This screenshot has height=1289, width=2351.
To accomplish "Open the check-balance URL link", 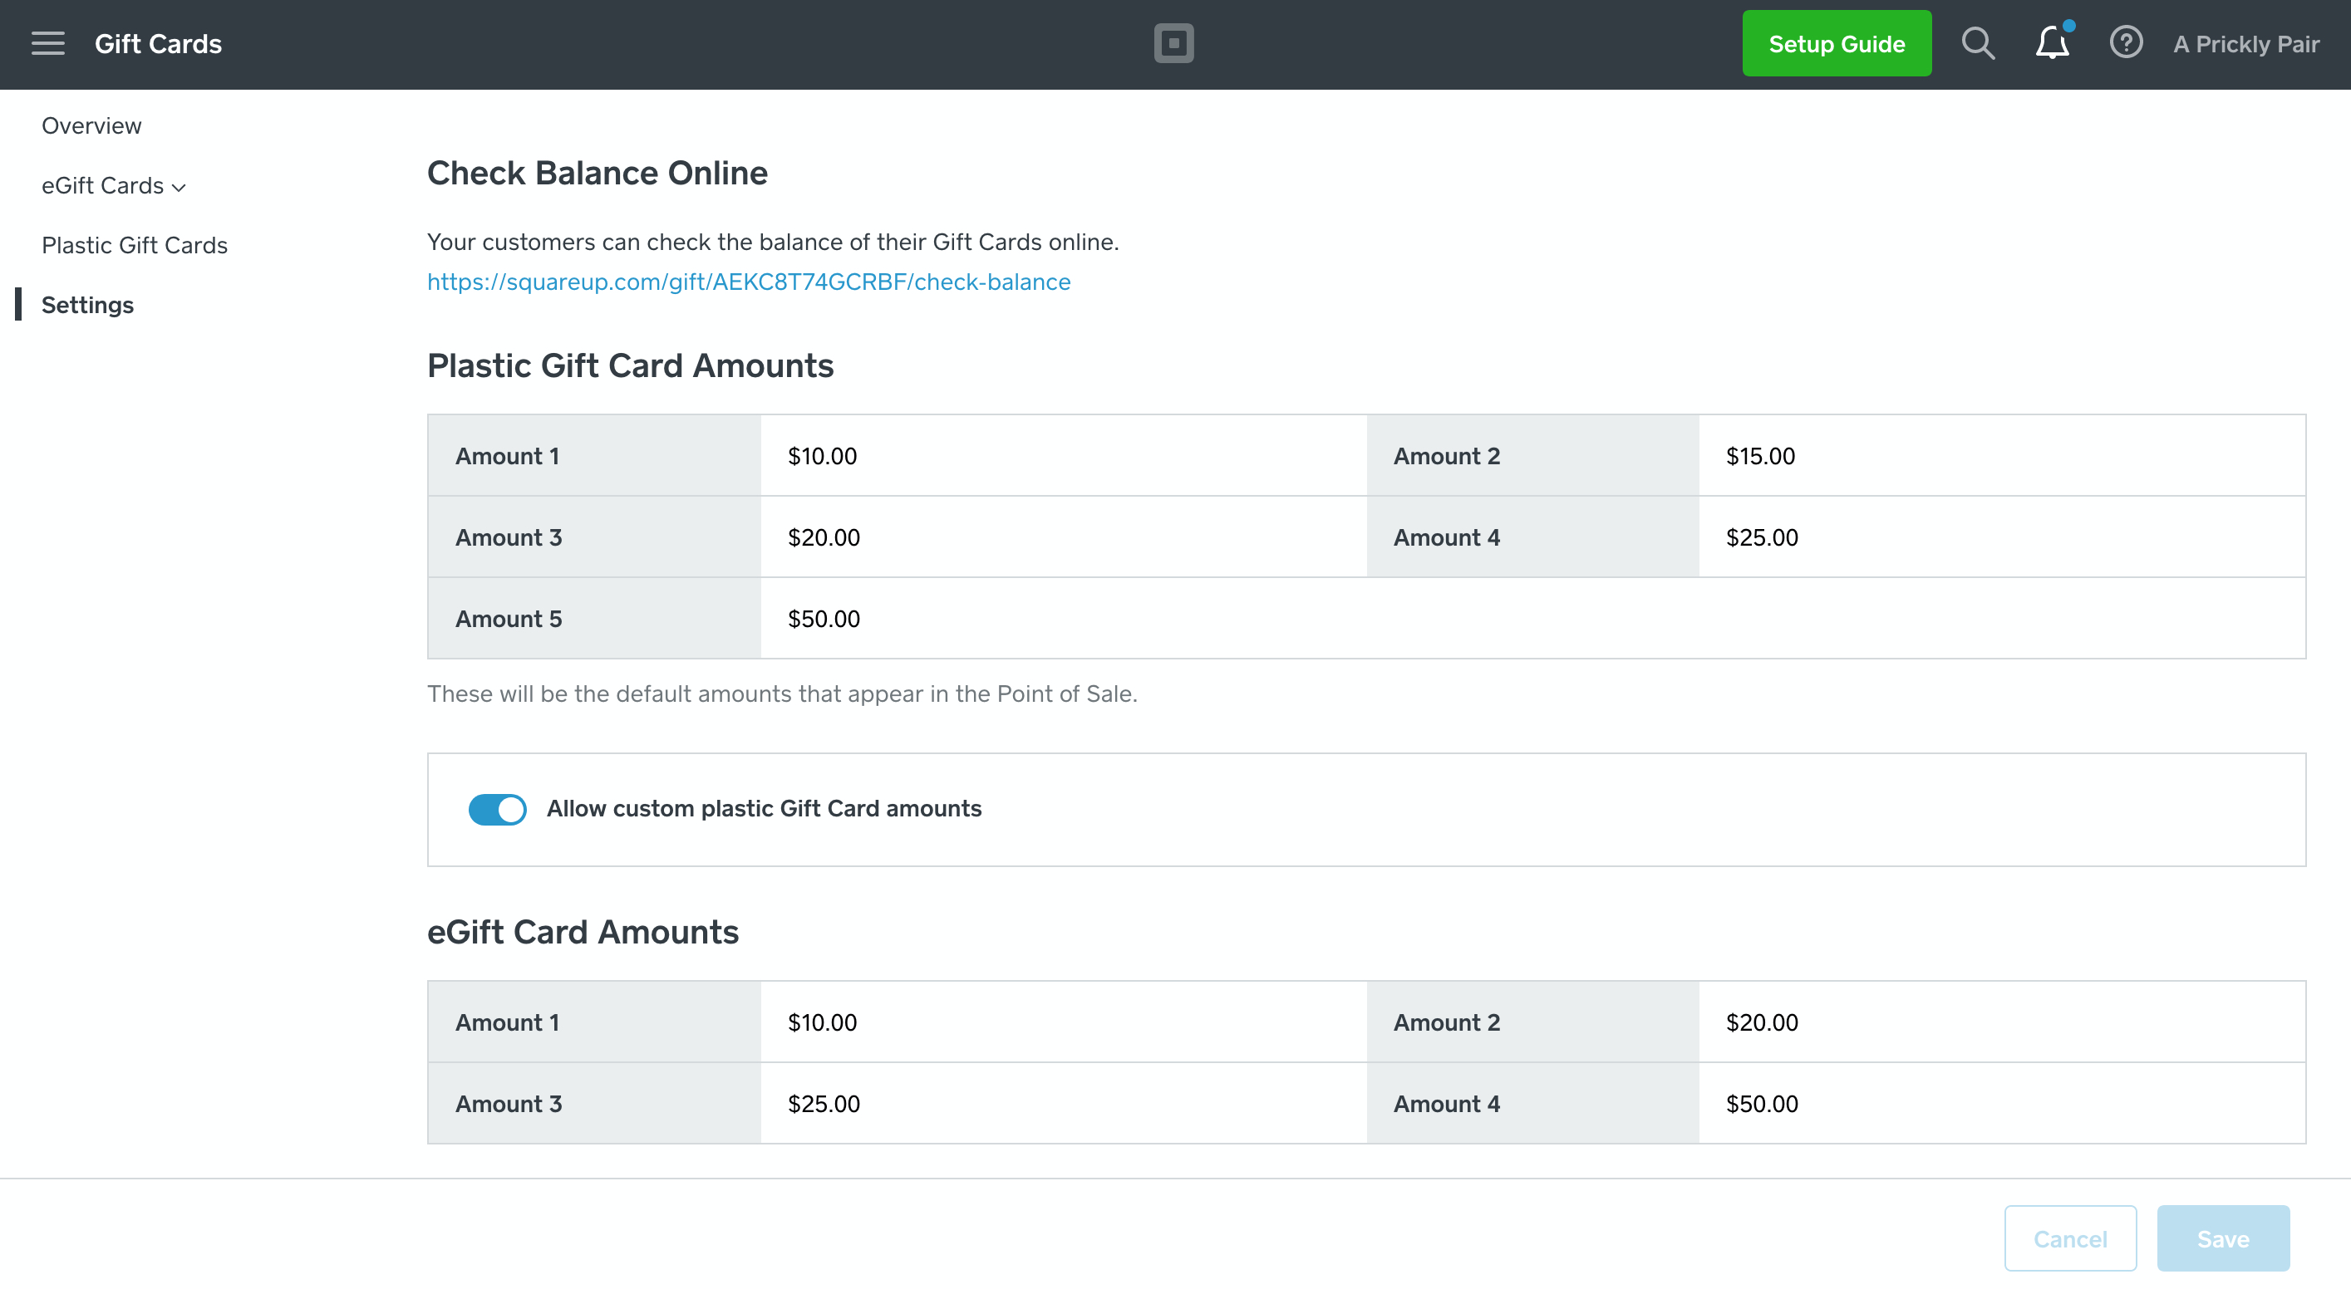I will [x=749, y=282].
